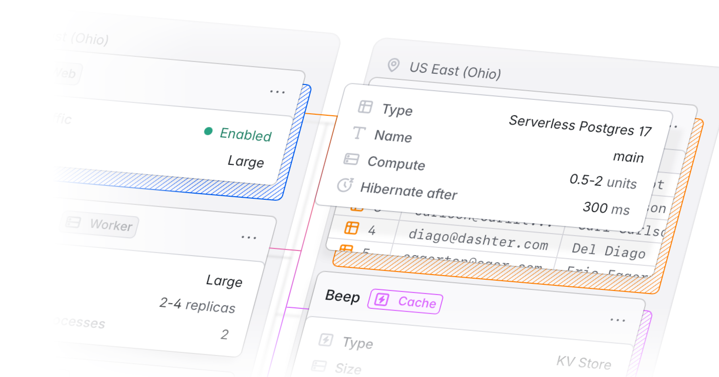Viewport: 719px width, 377px height.
Task: Click the Compute label in popup
Action: [x=396, y=163]
